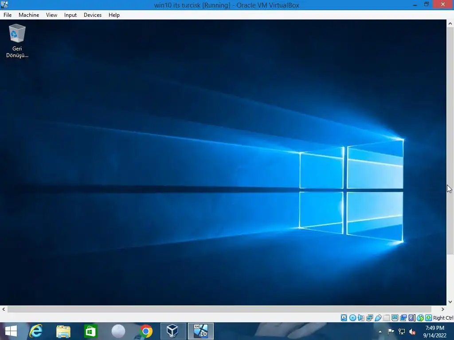Screen dimensions: 454x340
Task: Click the horizontal scrollbar left arrow
Action: coord(4,309)
